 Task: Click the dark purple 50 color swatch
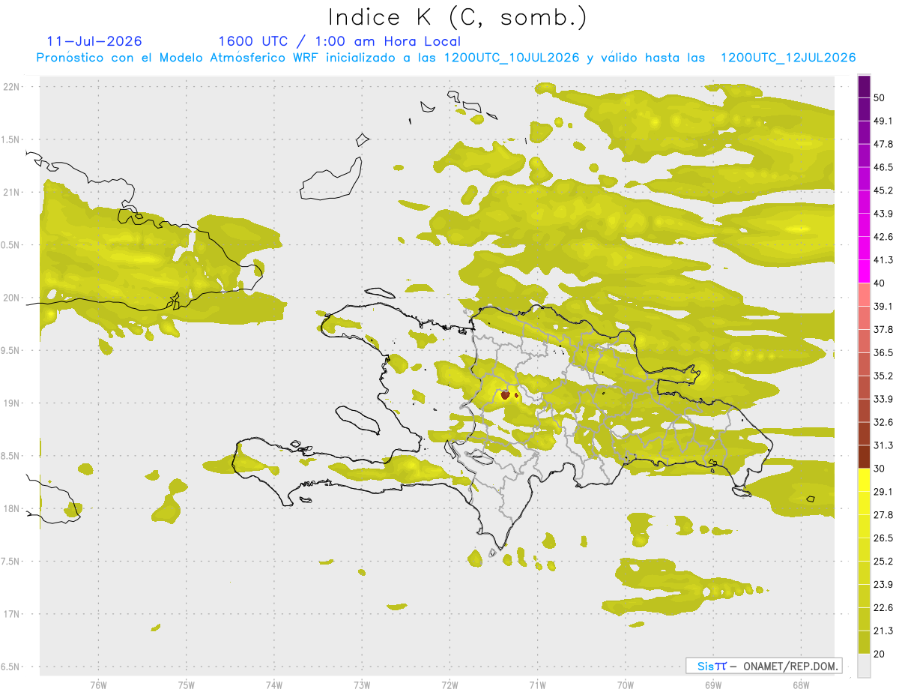864,86
